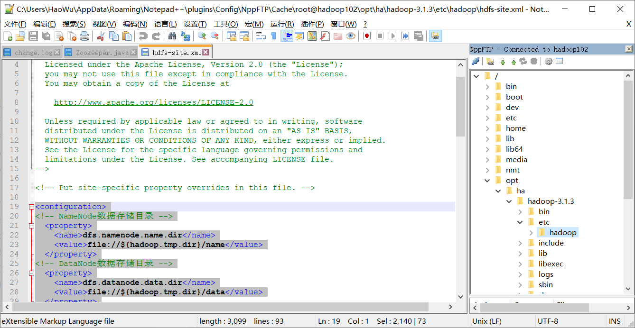This screenshot has width=635, height=328.
Task: Expand the home folder in FTP tree
Action: click(x=487, y=128)
